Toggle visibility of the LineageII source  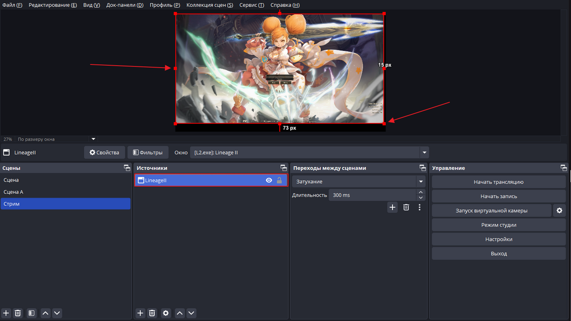(x=269, y=180)
